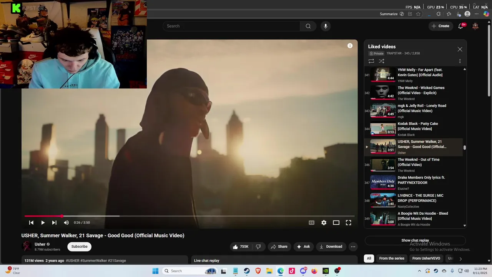Mute the video volume
The width and height of the screenshot is (492, 277).
coord(66,223)
